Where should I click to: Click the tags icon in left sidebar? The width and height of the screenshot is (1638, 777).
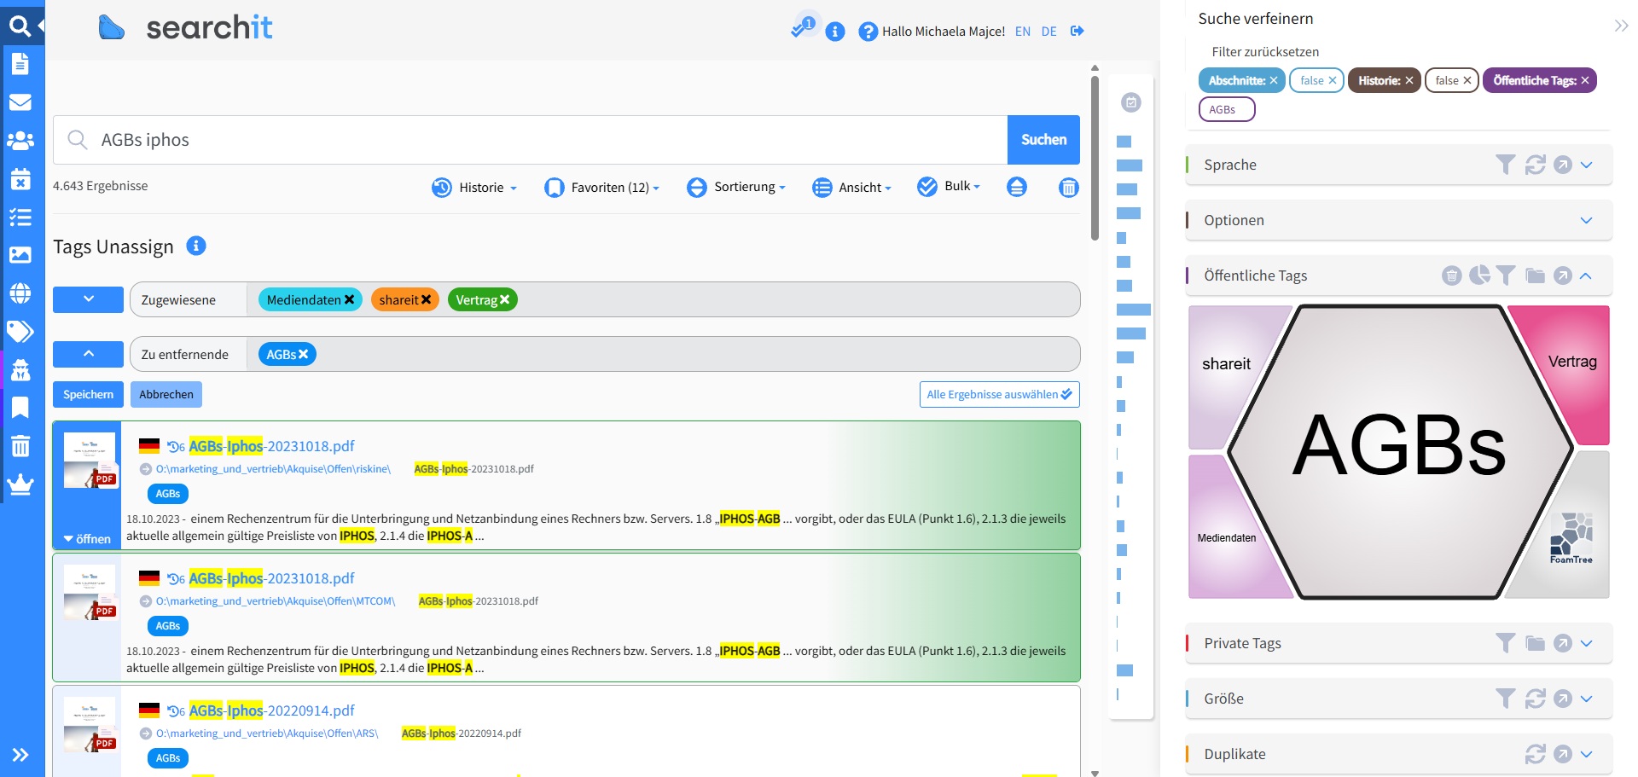pos(20,331)
